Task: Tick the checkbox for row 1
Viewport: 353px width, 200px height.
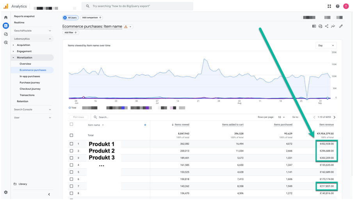Action: tap(71, 144)
